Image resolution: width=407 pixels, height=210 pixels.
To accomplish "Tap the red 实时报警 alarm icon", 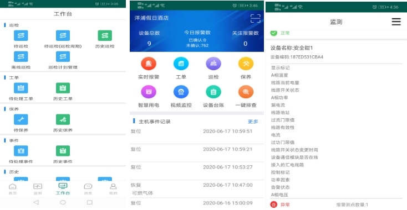I will tap(149, 64).
